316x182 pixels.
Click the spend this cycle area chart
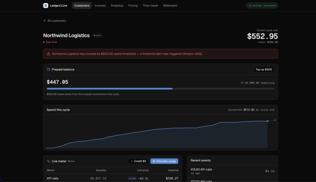pyautogui.click(x=160, y=132)
